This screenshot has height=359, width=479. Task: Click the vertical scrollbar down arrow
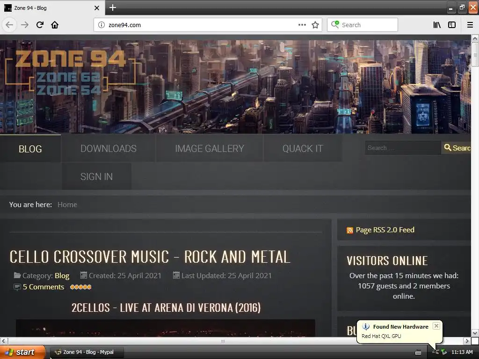click(475, 333)
